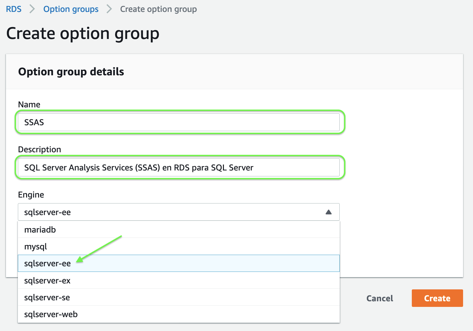
Task: Collapse the Engine dropdown using its triangle arrow
Action: [x=328, y=212]
